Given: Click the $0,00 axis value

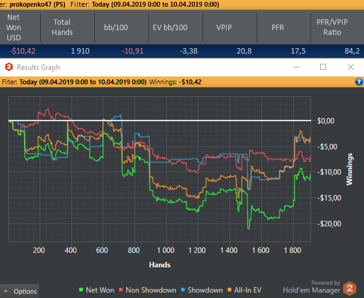Looking at the screenshot, I should (326, 121).
